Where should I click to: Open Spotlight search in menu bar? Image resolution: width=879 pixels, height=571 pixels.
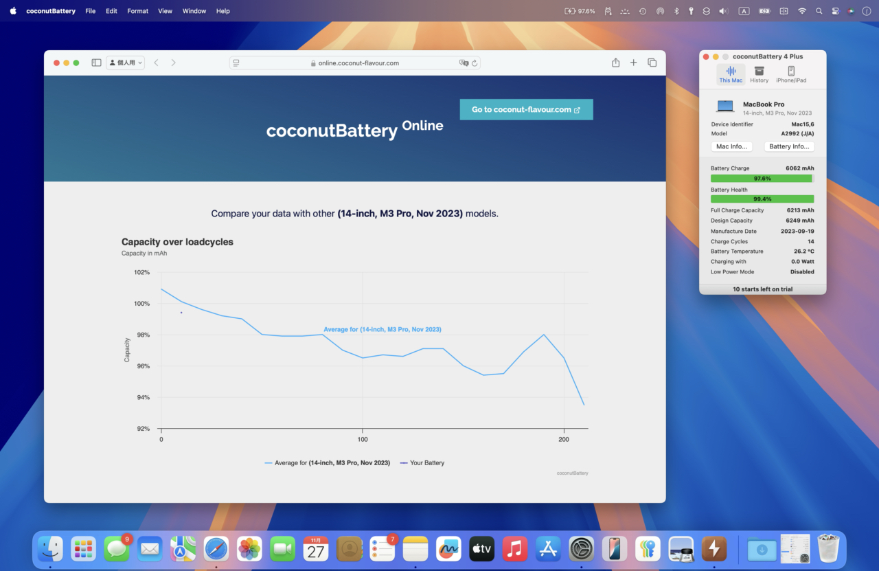tap(819, 11)
